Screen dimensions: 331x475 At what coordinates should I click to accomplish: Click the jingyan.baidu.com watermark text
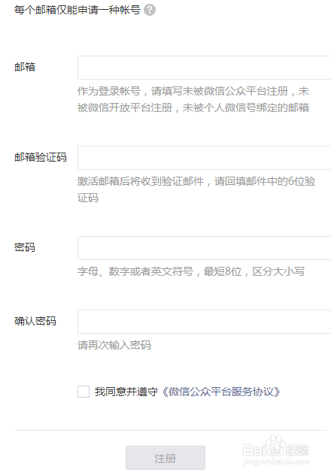coord(276,461)
